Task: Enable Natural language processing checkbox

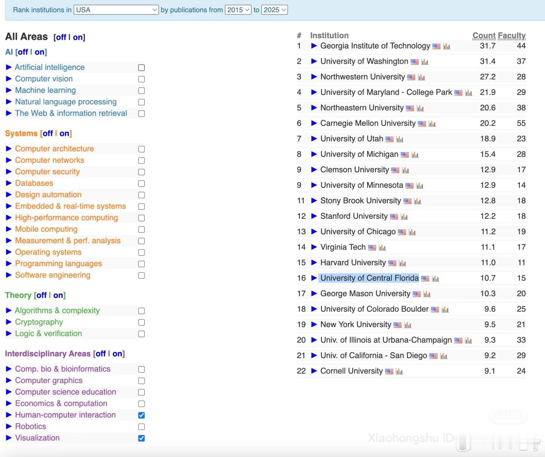Action: click(x=142, y=102)
